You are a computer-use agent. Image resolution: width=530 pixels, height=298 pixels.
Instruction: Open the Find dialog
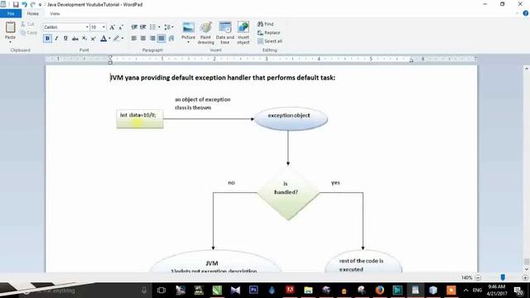click(x=265, y=24)
